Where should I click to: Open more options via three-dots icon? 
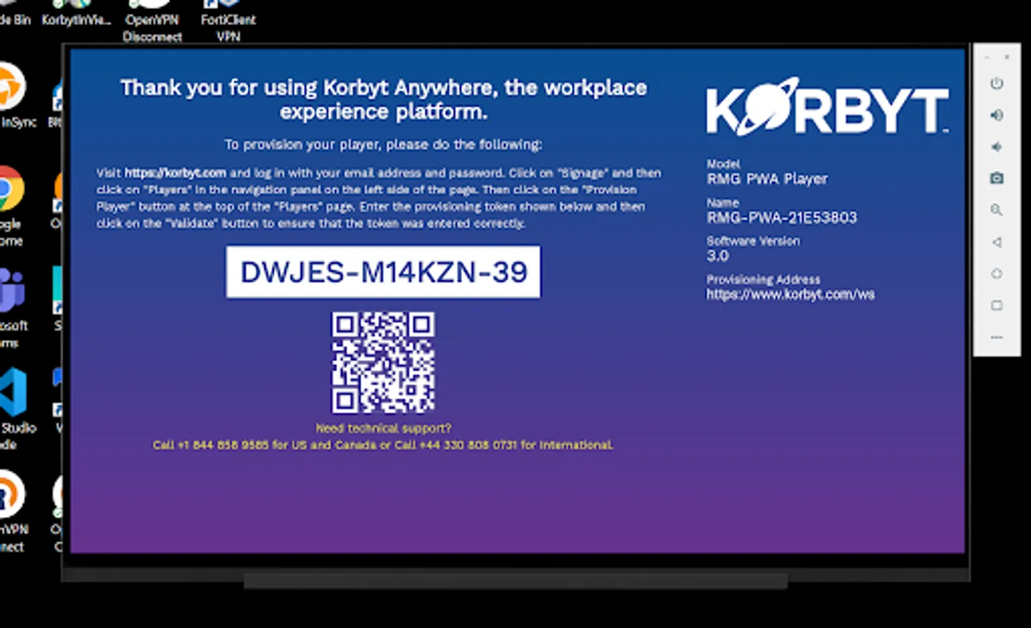click(x=997, y=337)
